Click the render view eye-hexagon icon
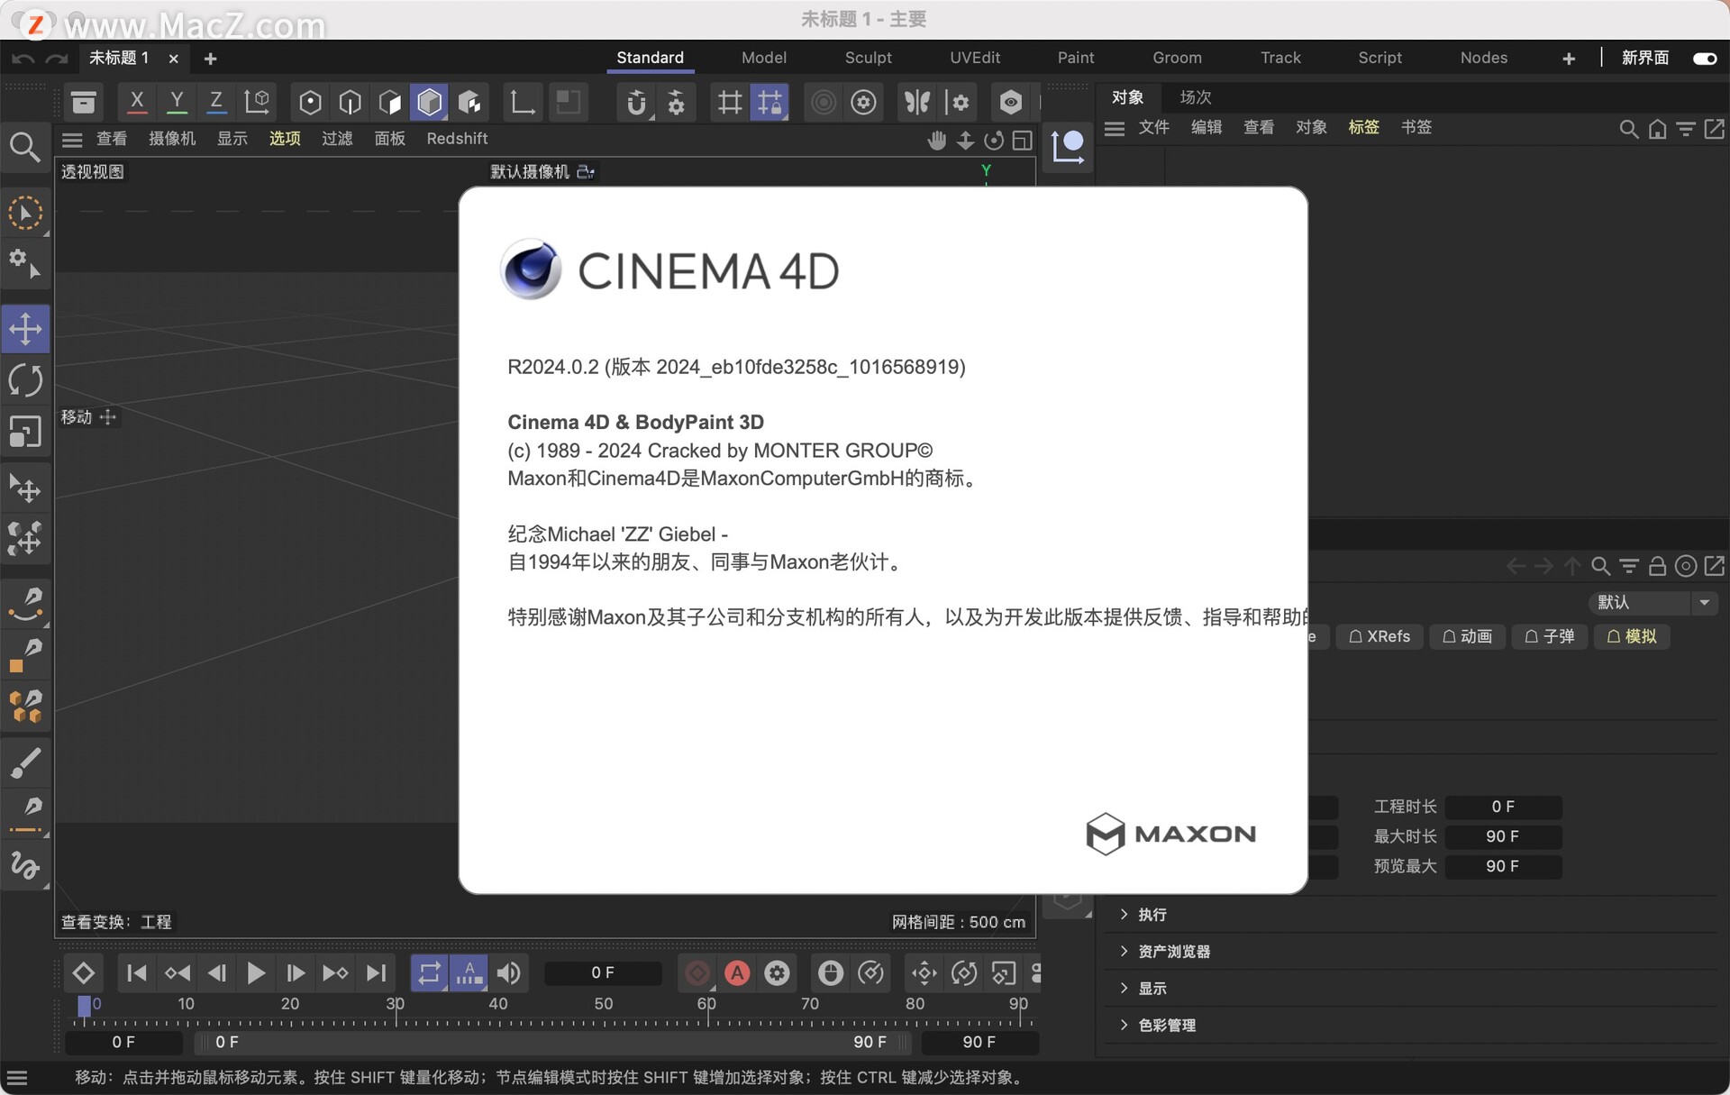 pyautogui.click(x=1011, y=102)
